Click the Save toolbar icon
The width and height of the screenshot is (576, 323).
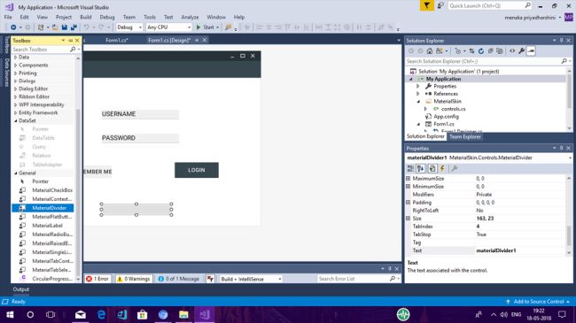tap(65, 27)
